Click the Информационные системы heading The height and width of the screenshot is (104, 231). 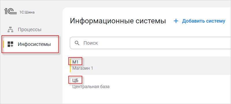coord(118,21)
